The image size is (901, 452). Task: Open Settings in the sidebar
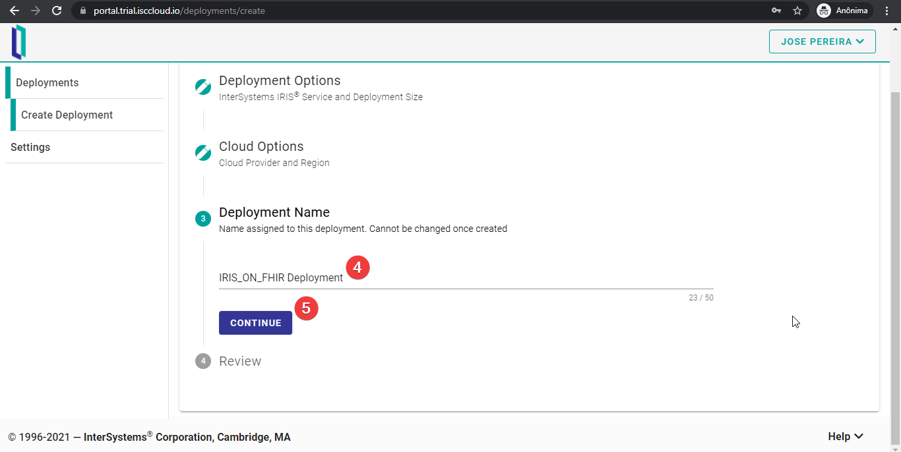(x=84, y=147)
